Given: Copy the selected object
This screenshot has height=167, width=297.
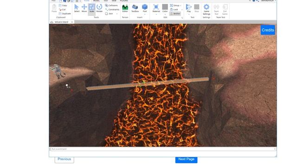Looking at the screenshot, I should coord(63,6).
